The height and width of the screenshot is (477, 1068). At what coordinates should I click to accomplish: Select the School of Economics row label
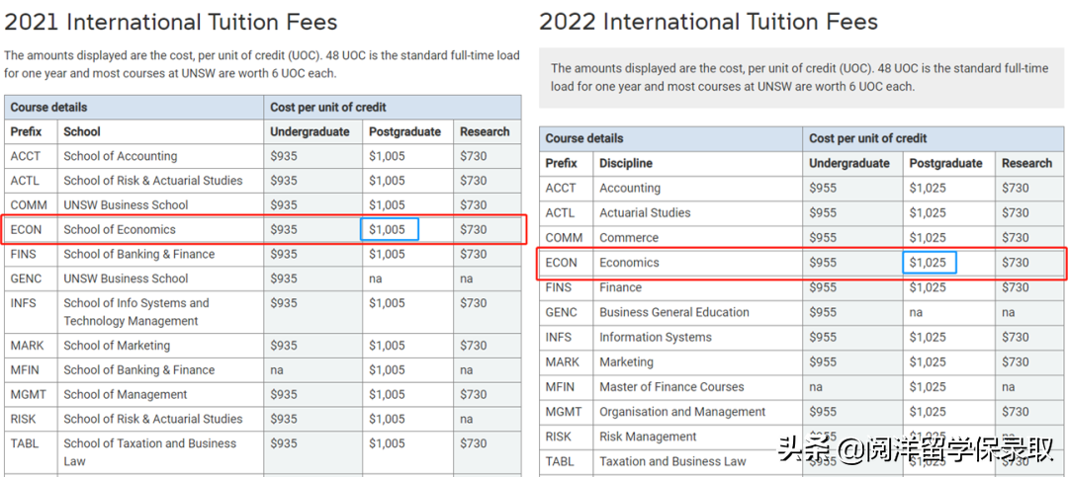[x=121, y=229]
